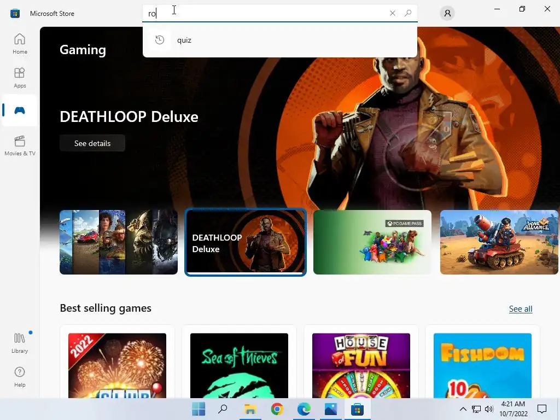Open the clock and date flyout

tap(513, 409)
